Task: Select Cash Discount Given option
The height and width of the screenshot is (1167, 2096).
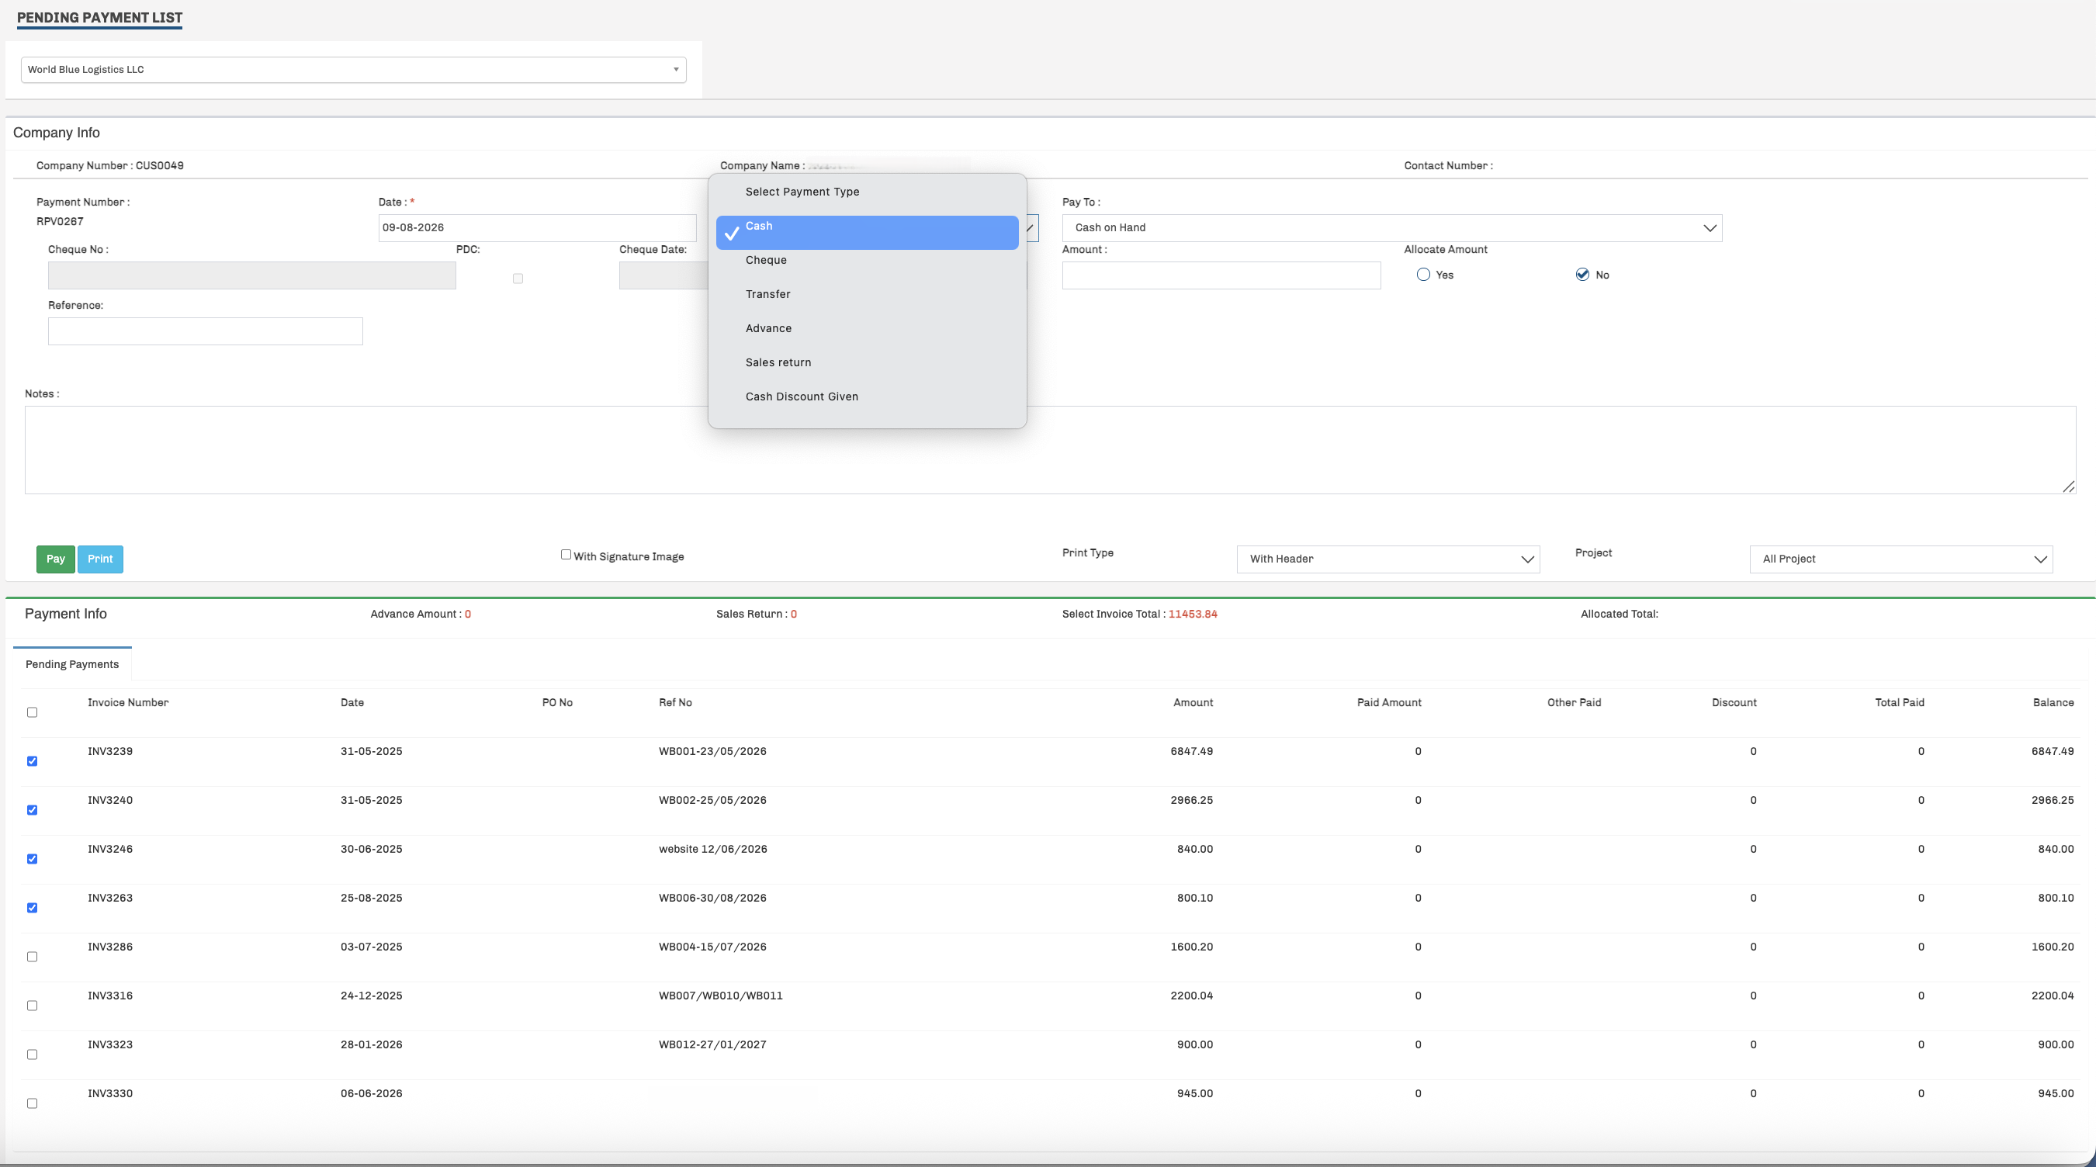Action: point(867,397)
